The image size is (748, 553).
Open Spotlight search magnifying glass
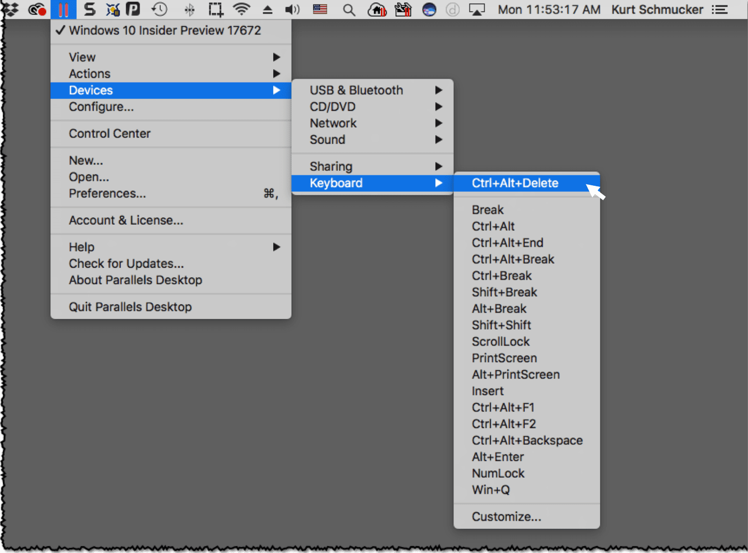tap(349, 9)
